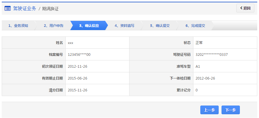Jump to step 5 确认提交
Image resolution: width=259 pixels, height=118 pixels.
[x=160, y=25]
